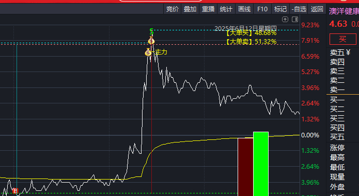
Task: Open the F10 company info
Action: click(x=262, y=9)
